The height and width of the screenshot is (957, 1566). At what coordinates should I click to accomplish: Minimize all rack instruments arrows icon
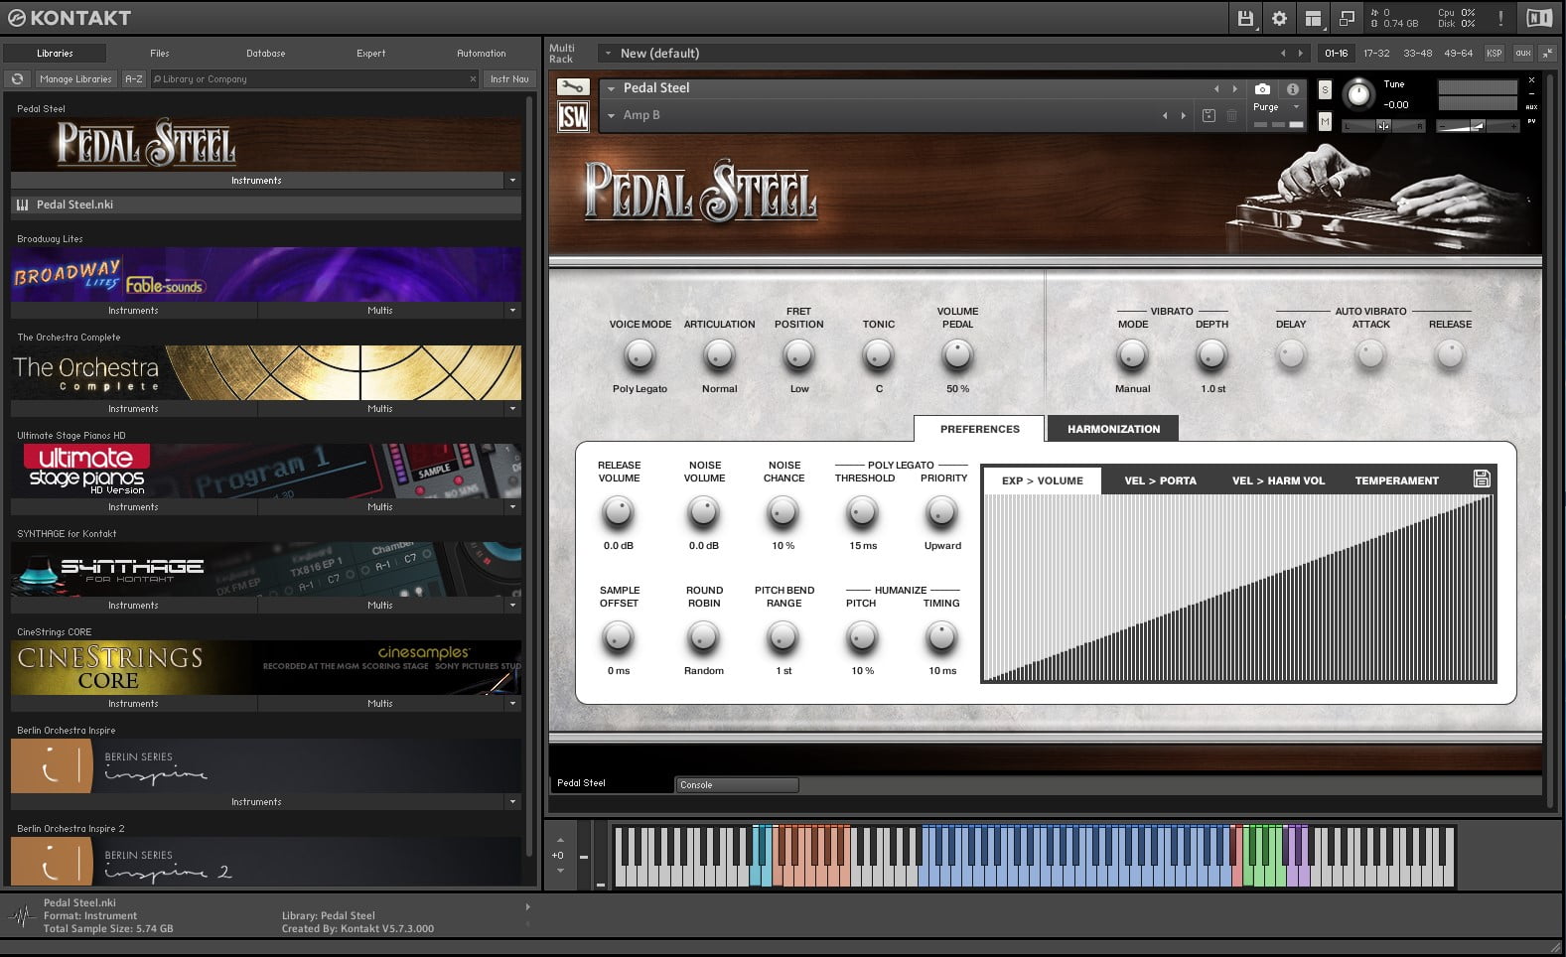point(1548,54)
